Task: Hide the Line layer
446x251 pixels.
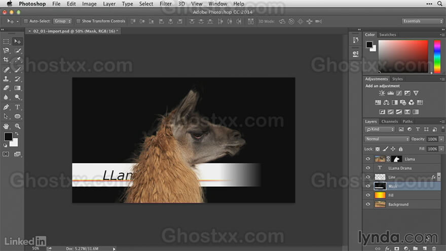Action: point(368,177)
